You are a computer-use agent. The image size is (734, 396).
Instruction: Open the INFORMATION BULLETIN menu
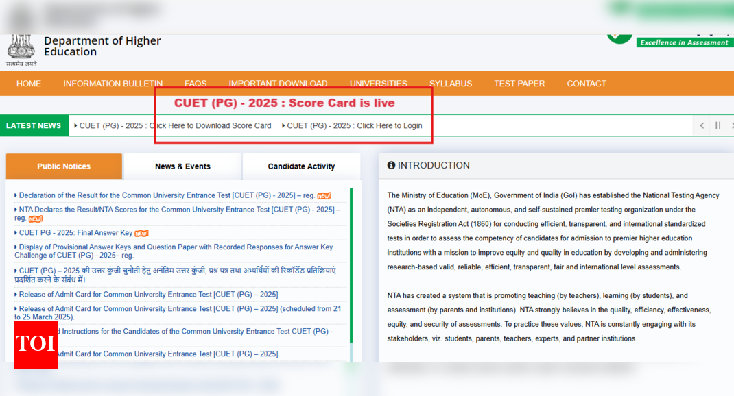(x=113, y=84)
